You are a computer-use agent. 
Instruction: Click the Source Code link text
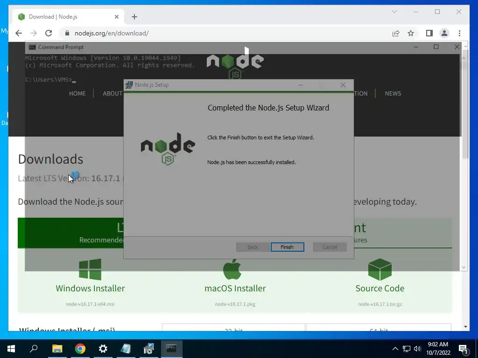point(380,288)
